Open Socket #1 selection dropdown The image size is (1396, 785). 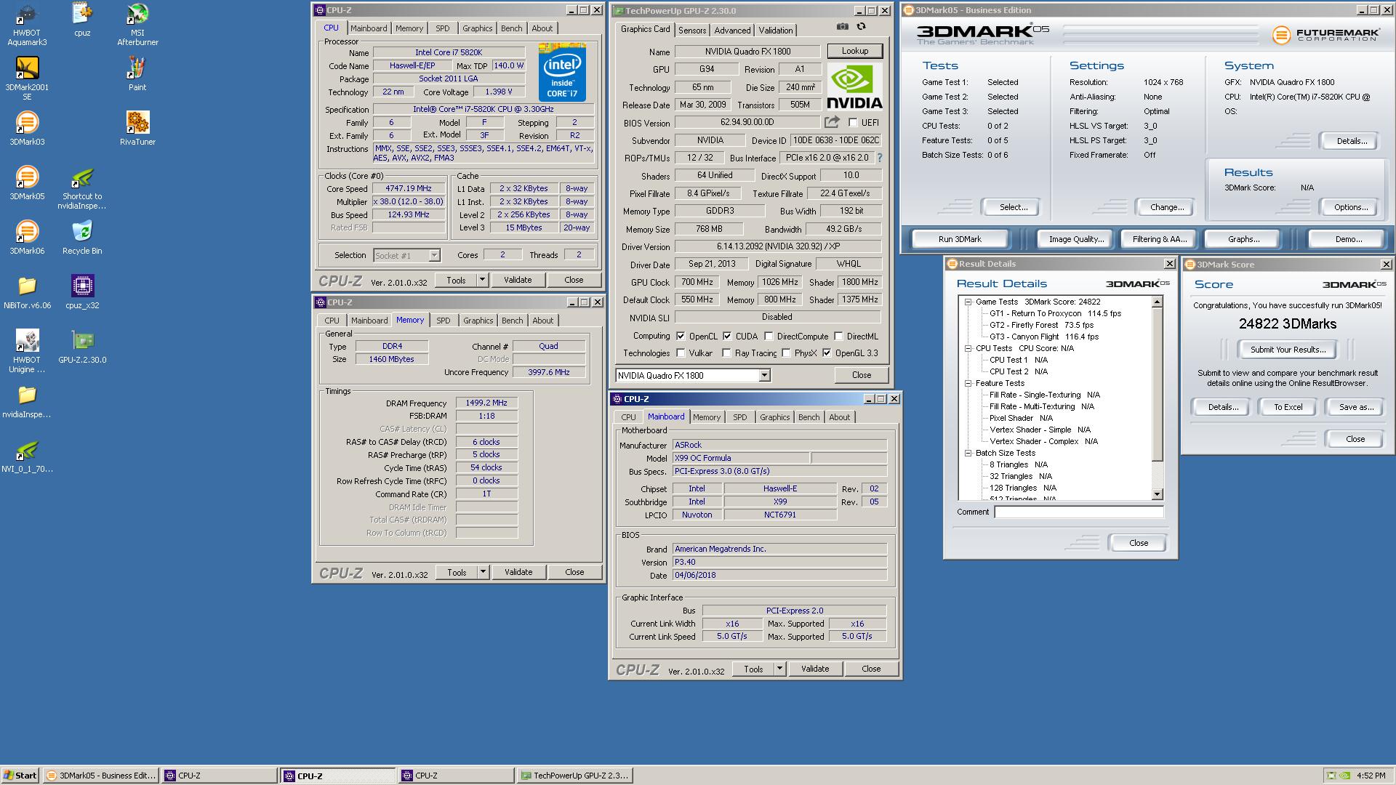coord(434,256)
